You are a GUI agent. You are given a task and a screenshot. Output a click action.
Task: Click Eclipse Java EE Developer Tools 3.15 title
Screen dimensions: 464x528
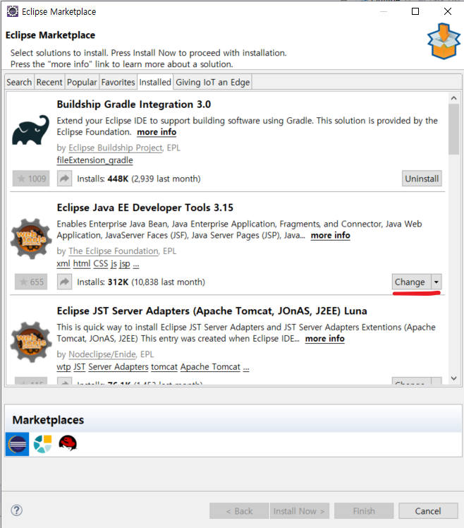click(145, 208)
